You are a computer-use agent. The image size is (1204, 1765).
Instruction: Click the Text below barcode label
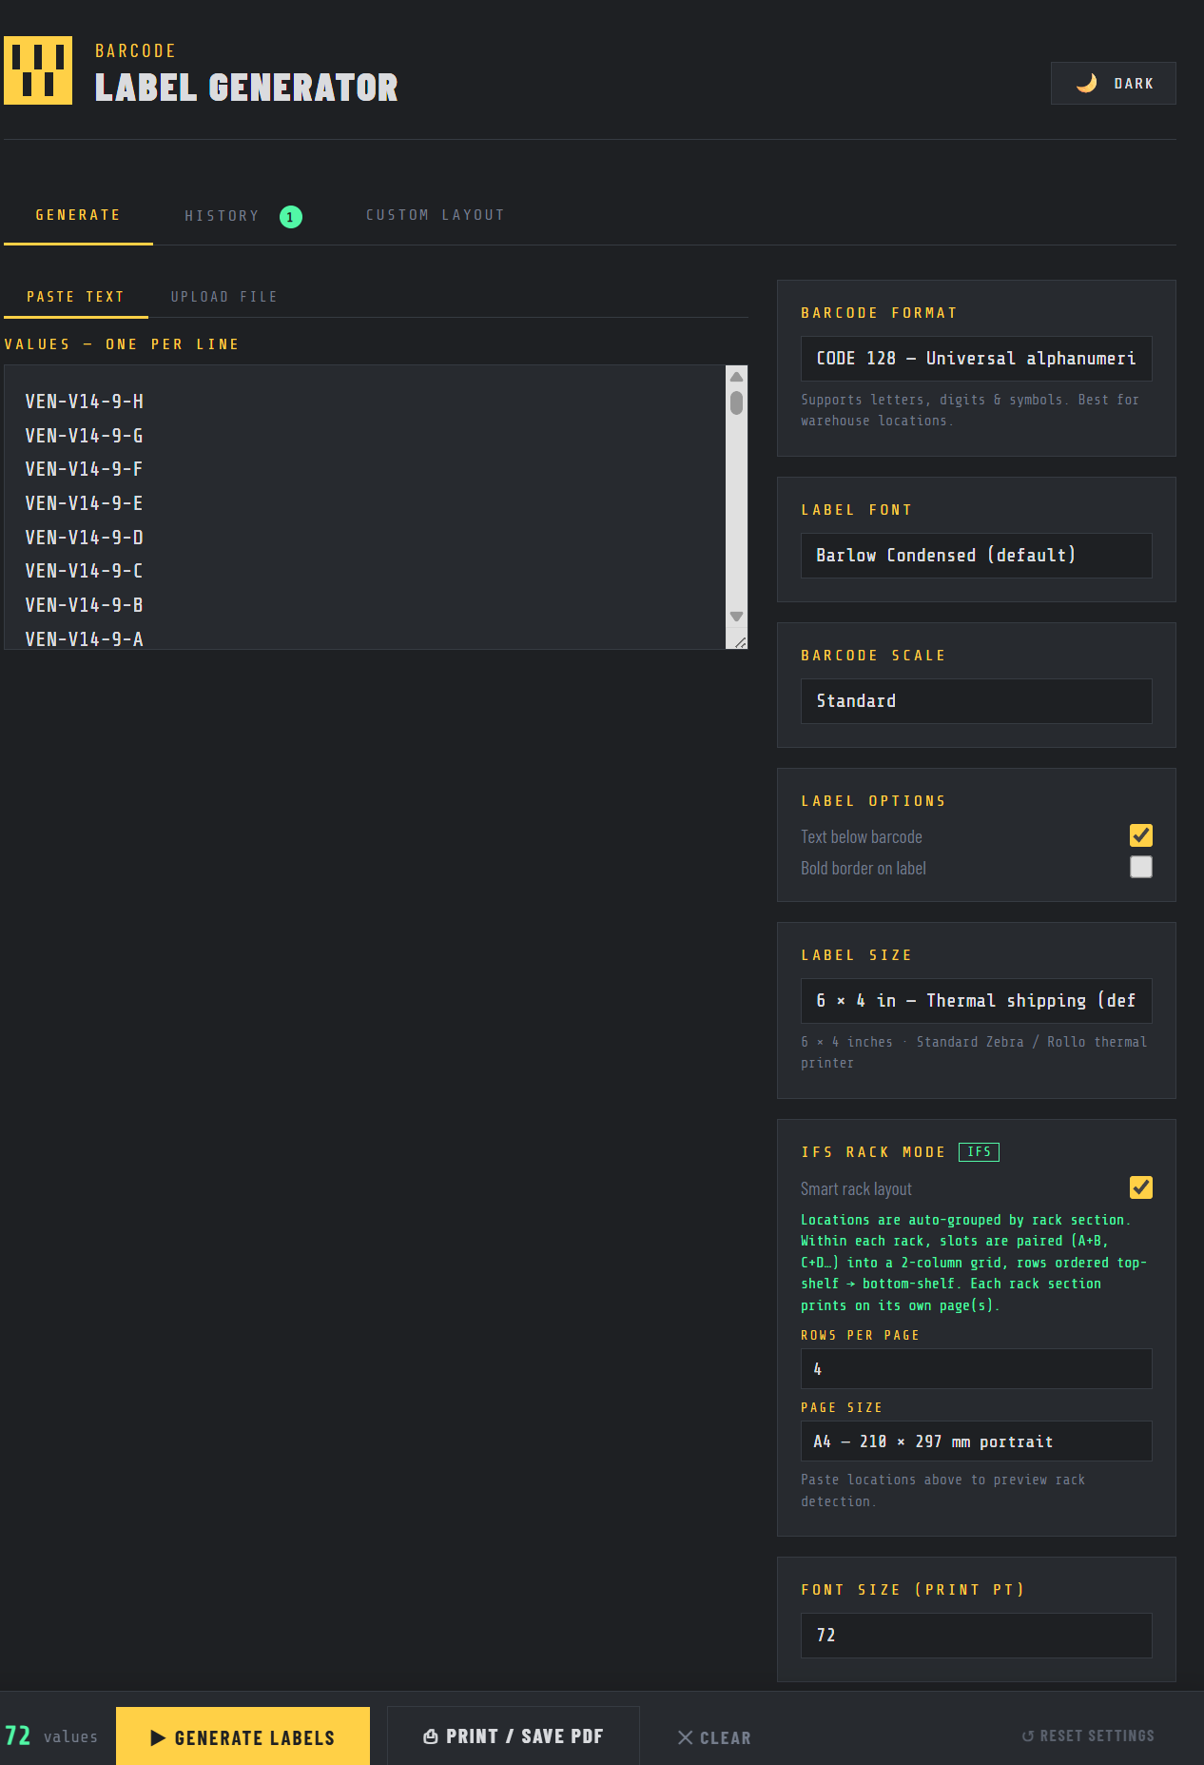pos(862,837)
